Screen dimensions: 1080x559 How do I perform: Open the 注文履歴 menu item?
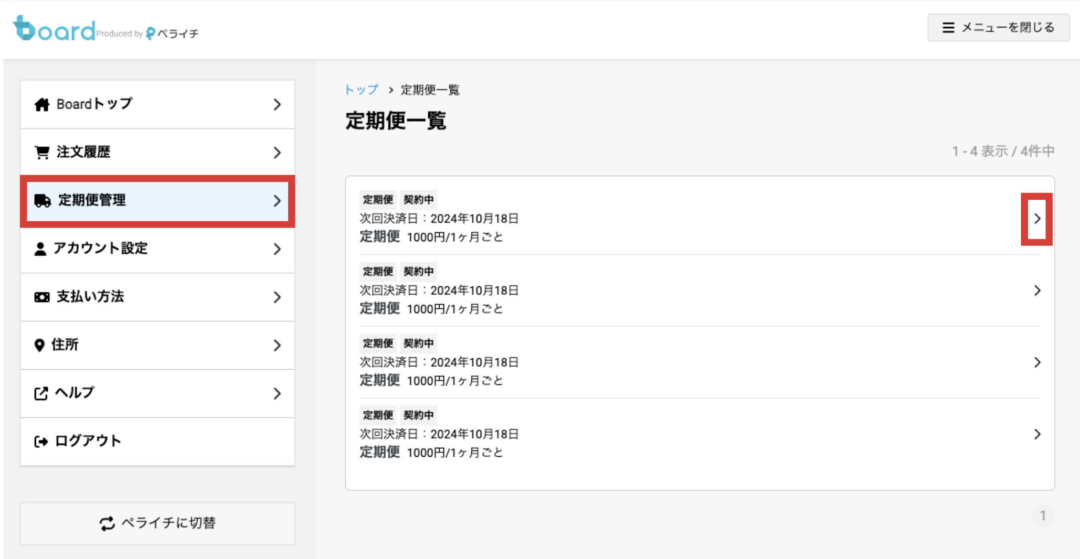click(x=157, y=153)
